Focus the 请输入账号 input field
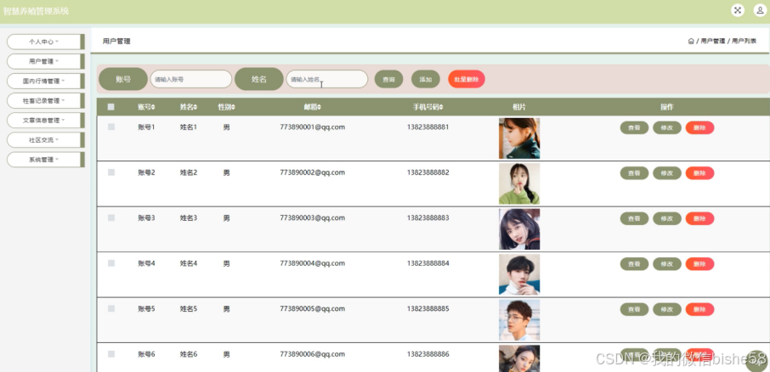This screenshot has height=372, width=770. coord(191,79)
